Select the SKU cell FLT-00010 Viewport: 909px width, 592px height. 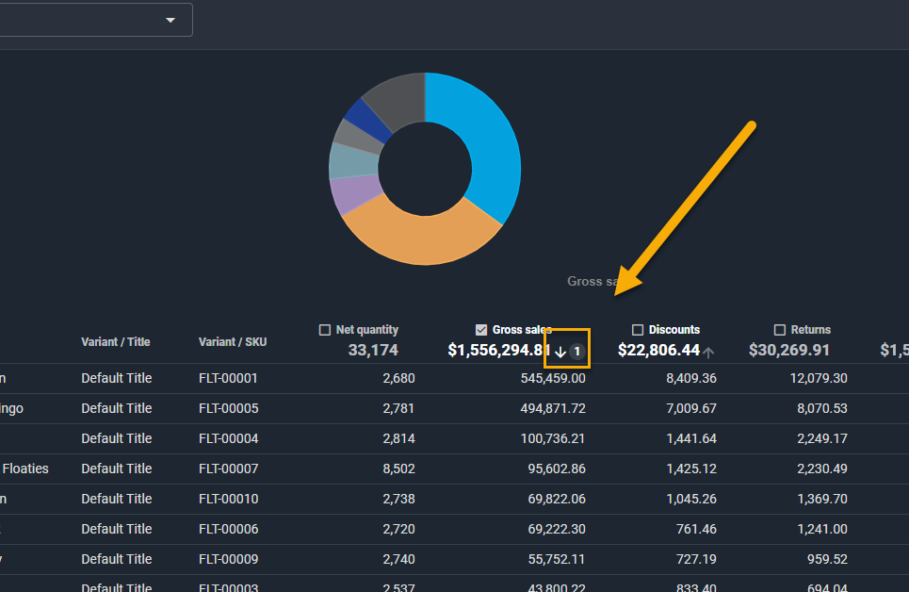tap(227, 499)
